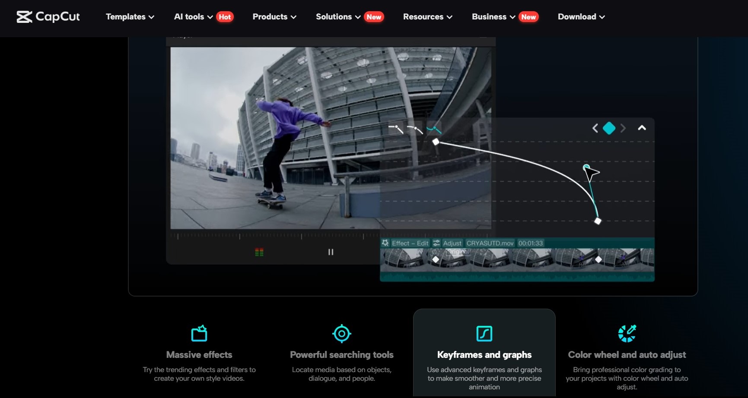Click the clip's audio waveform strip
The width and height of the screenshot is (748, 398).
tap(517, 276)
